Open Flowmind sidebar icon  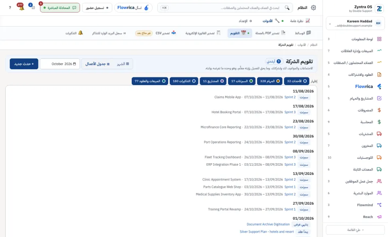(x=379, y=205)
